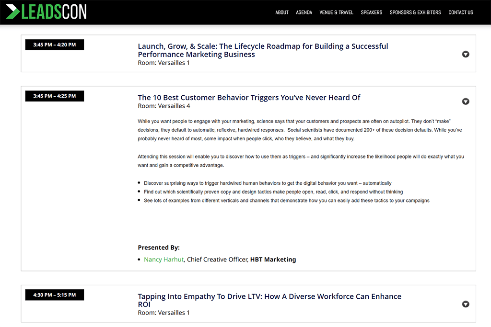Click the LeadsCon logo
Image resolution: width=491 pixels, height=327 pixels.
tap(47, 12)
